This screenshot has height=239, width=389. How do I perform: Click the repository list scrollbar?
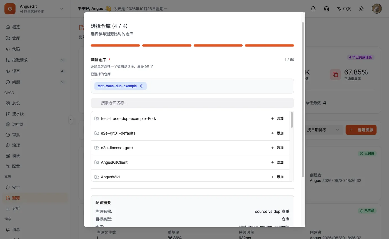(x=292, y=120)
